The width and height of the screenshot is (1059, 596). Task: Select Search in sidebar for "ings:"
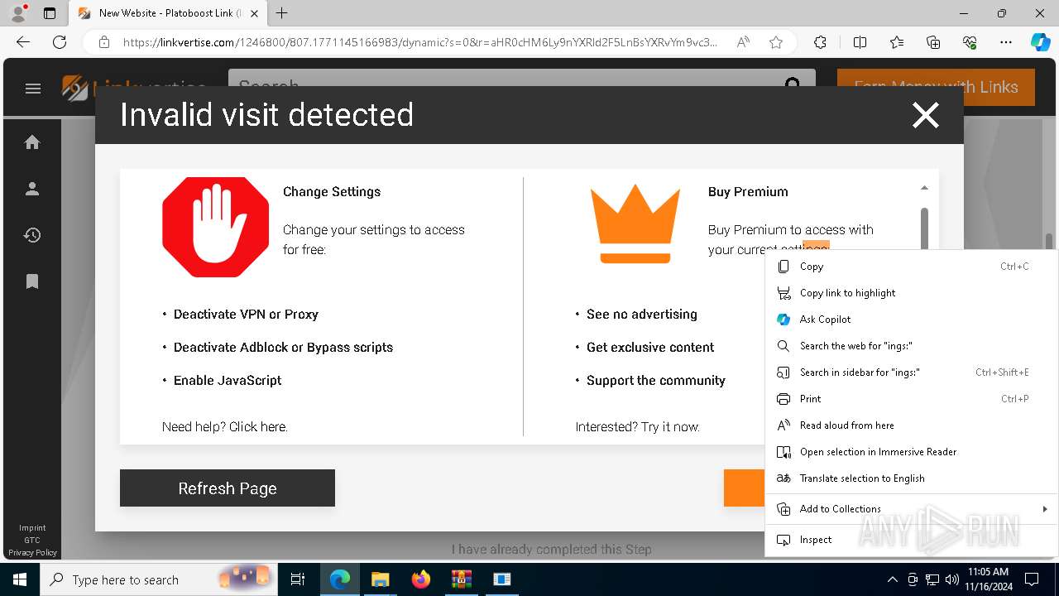point(912,372)
